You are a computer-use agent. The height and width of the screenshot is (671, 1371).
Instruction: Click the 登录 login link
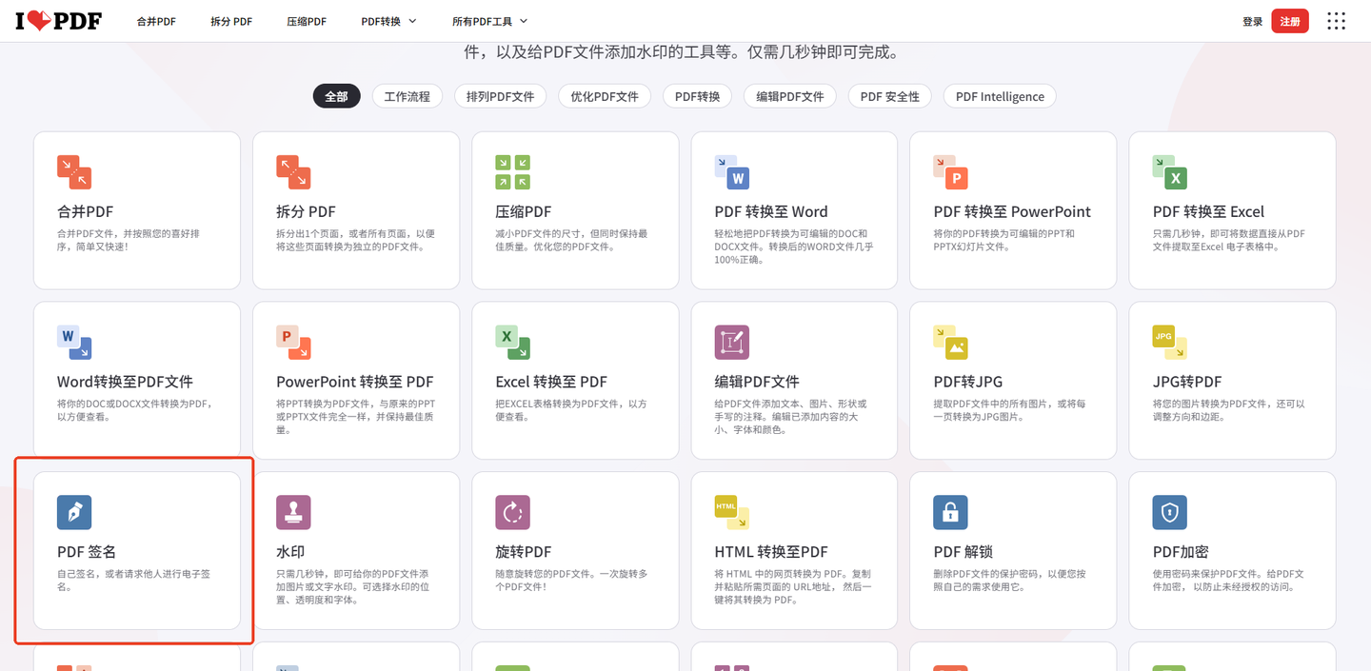point(1252,21)
